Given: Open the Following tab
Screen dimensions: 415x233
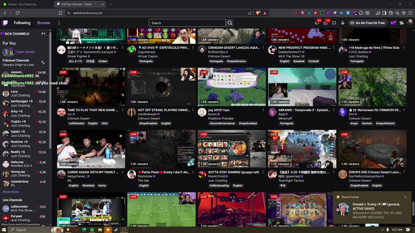Looking at the screenshot, I should pyautogui.click(x=22, y=23).
